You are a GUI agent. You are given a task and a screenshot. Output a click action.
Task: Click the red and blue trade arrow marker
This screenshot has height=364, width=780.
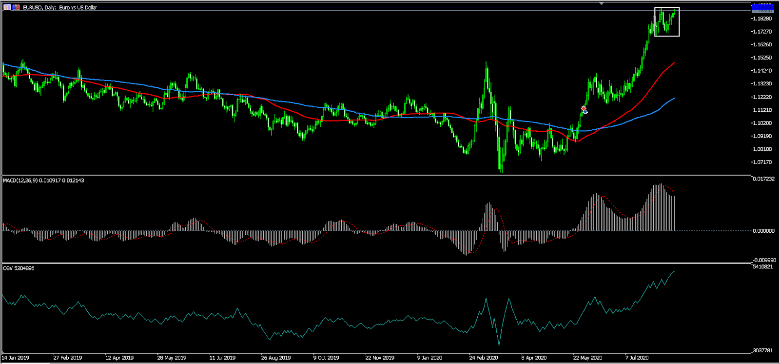tap(584, 110)
